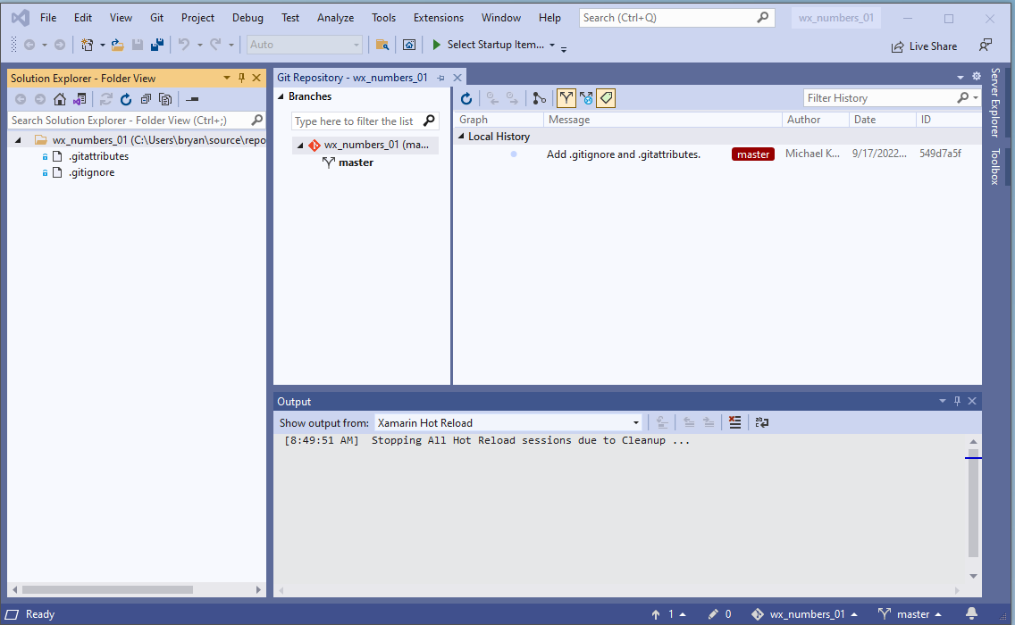Collapse wx_numbers_01 folder in Solution Explorer
1015x625 pixels.
point(18,140)
